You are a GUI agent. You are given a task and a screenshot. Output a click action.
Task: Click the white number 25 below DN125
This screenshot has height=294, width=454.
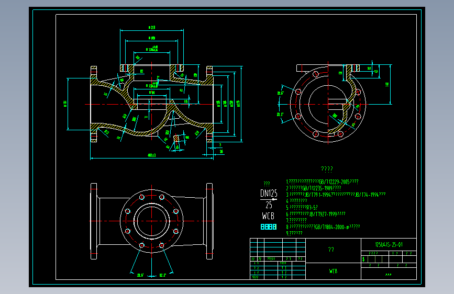click(x=269, y=205)
